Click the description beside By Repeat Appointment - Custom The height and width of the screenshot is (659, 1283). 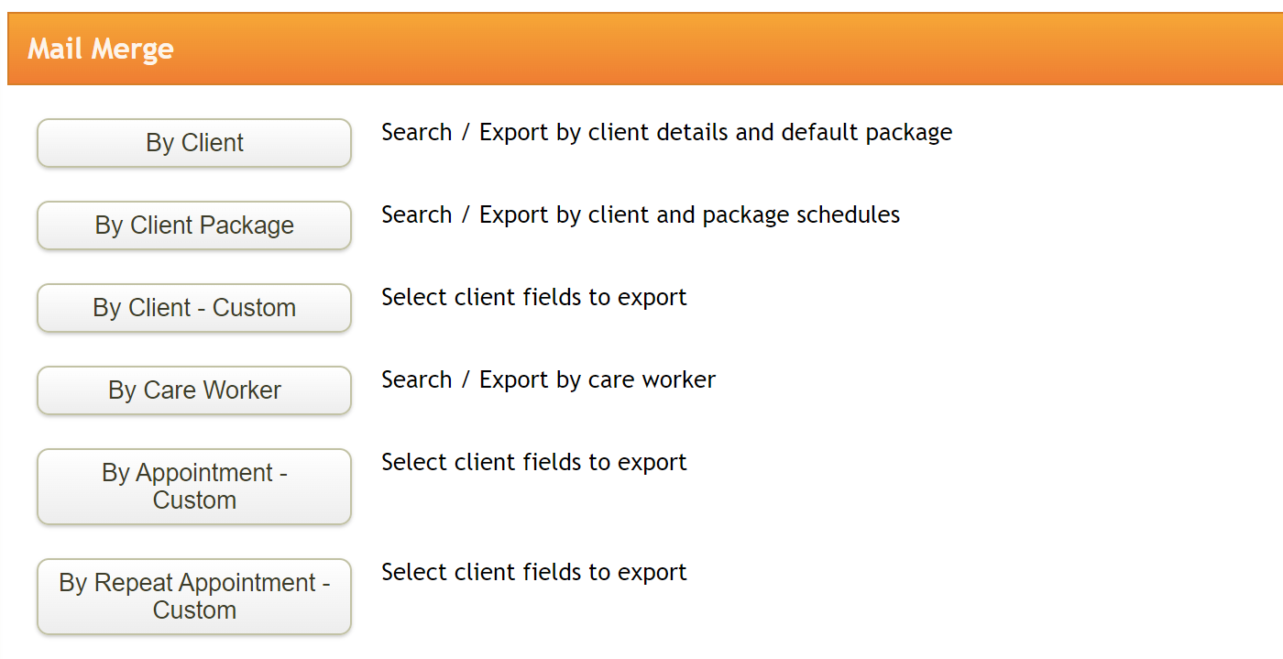pos(534,572)
